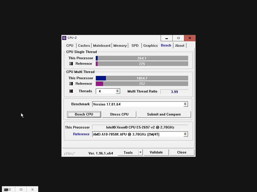
Task: Toggle the Single Thread Reference checkbox
Action: tap(71, 64)
